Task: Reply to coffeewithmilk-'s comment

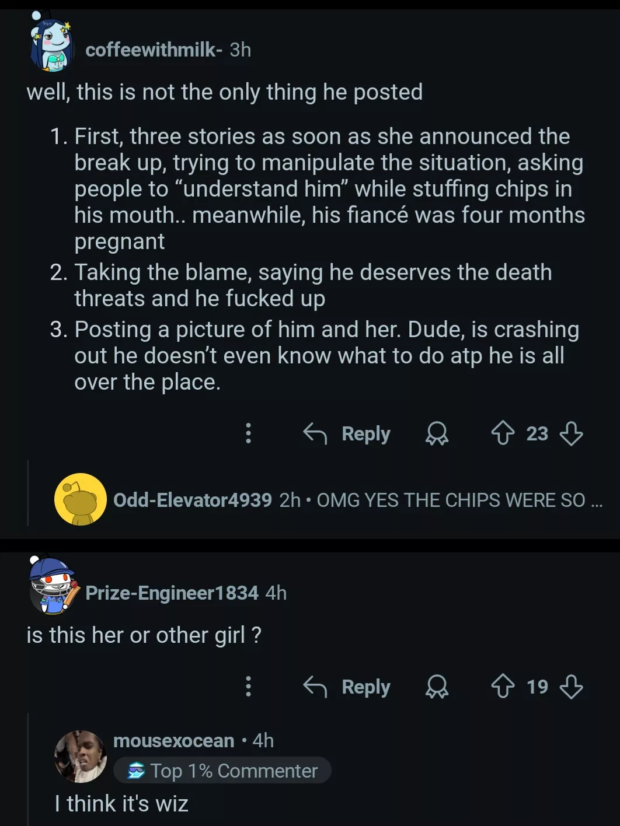Action: coord(347,433)
